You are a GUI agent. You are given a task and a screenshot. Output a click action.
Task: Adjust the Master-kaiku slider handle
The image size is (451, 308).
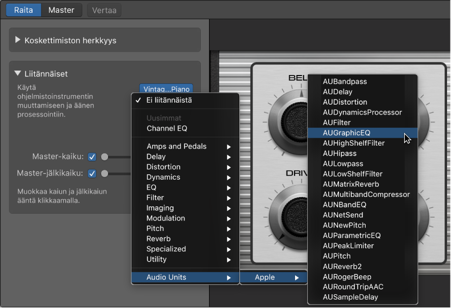(105, 157)
